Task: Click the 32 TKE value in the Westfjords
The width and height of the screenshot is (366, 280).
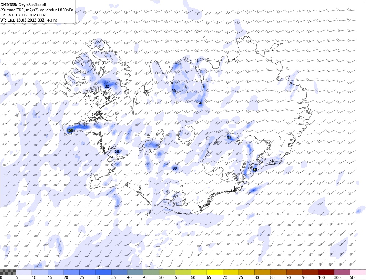Action: point(107,86)
